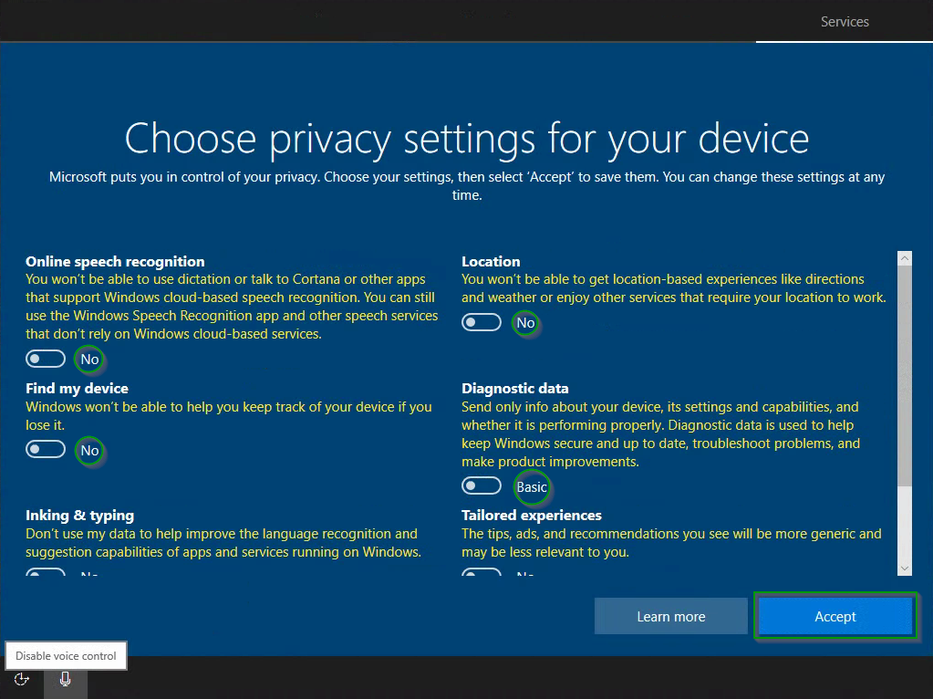Click the No label under Find my device
The width and height of the screenshot is (933, 699).
click(x=89, y=451)
